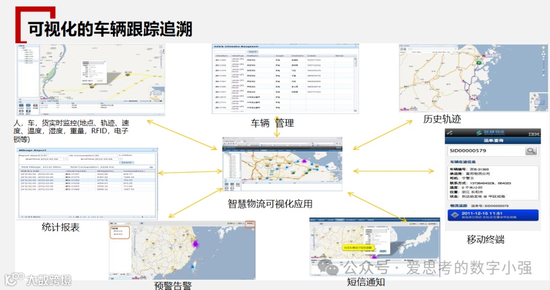Image resolution: width=550 pixels, height=290 pixels.
Task: Click the satellite icon in the mobile terminal header
Action: pyautogui.click(x=450, y=133)
